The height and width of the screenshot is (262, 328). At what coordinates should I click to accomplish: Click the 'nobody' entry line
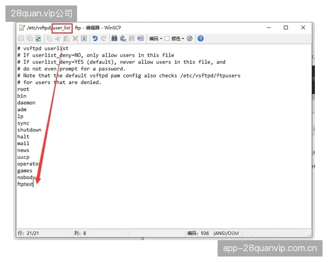[x=26, y=177]
